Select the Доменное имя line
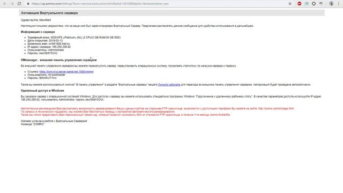343x193 pixels. 49,44
